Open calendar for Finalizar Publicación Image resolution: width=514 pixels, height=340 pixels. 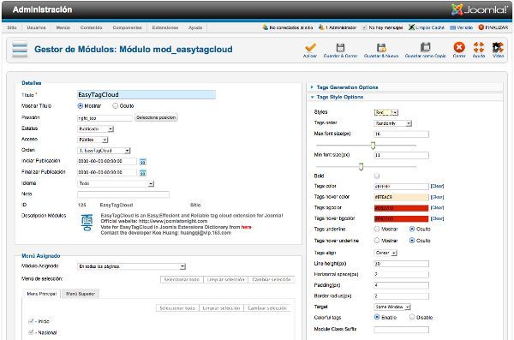pyautogui.click(x=142, y=173)
